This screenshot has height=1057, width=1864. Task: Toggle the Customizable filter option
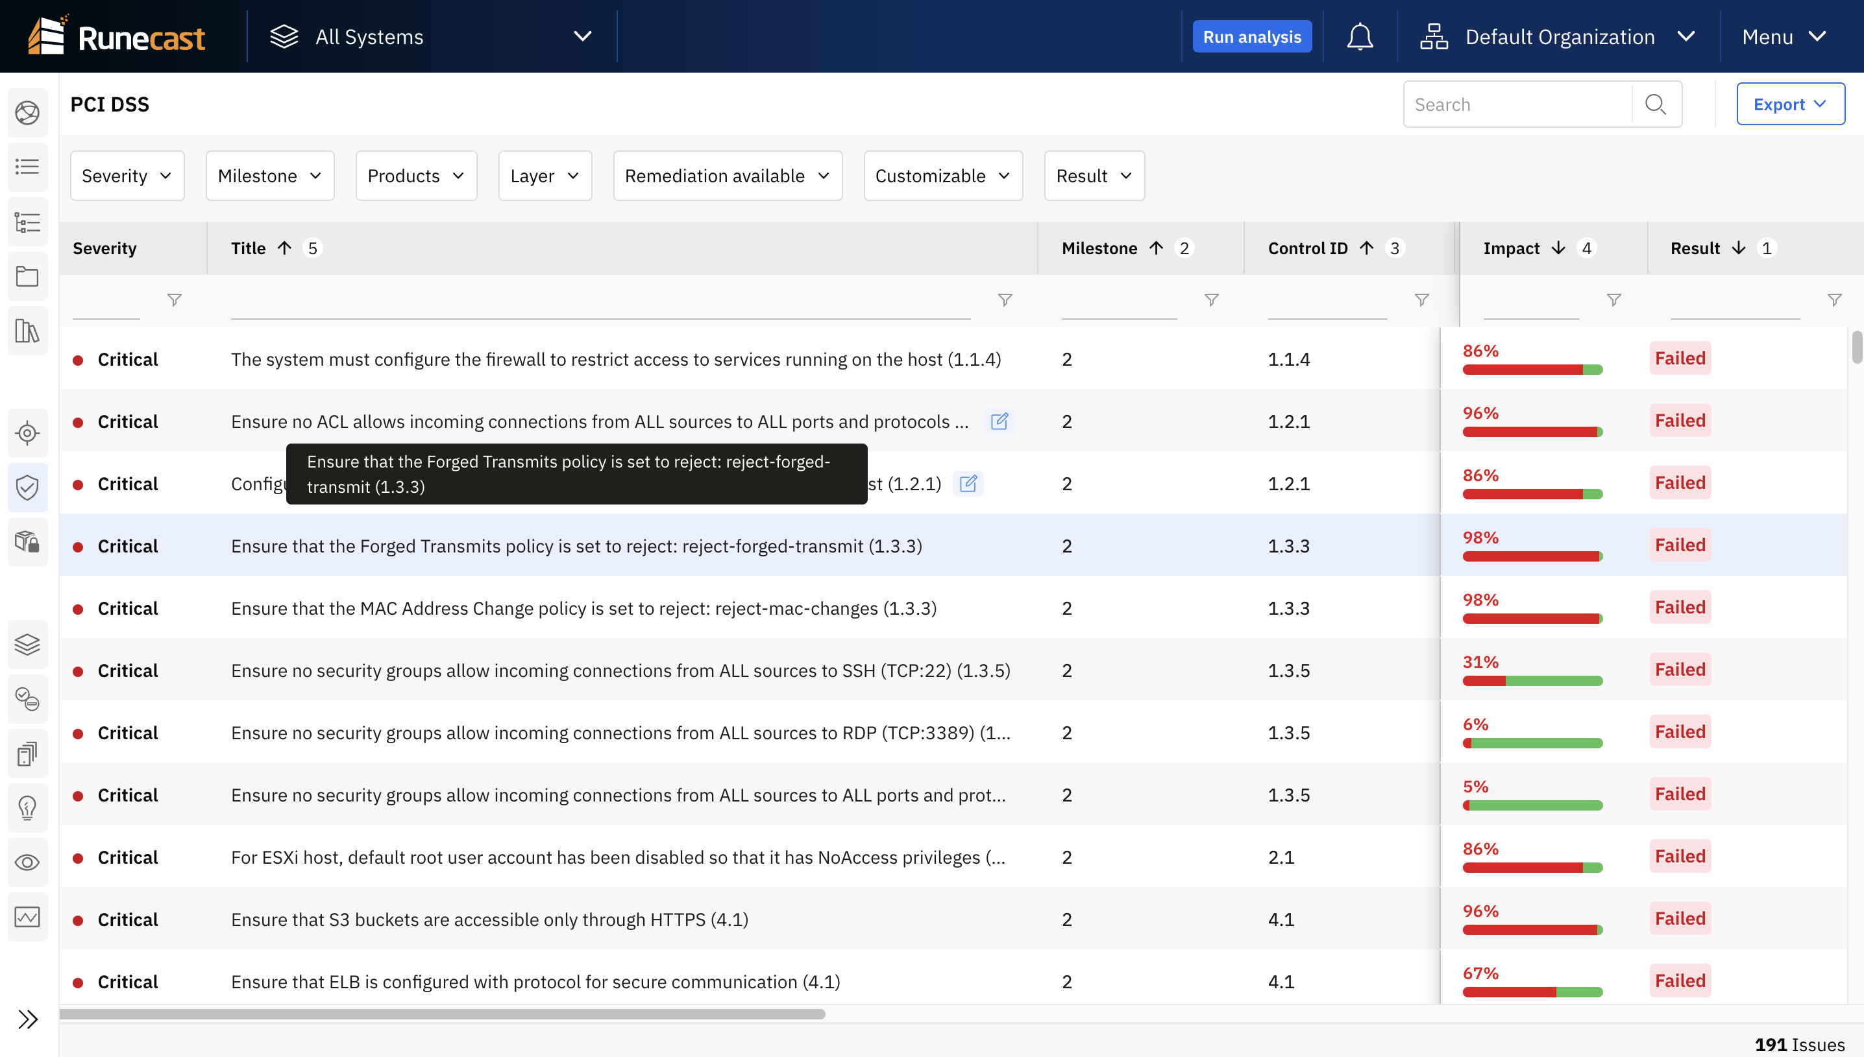coord(942,175)
